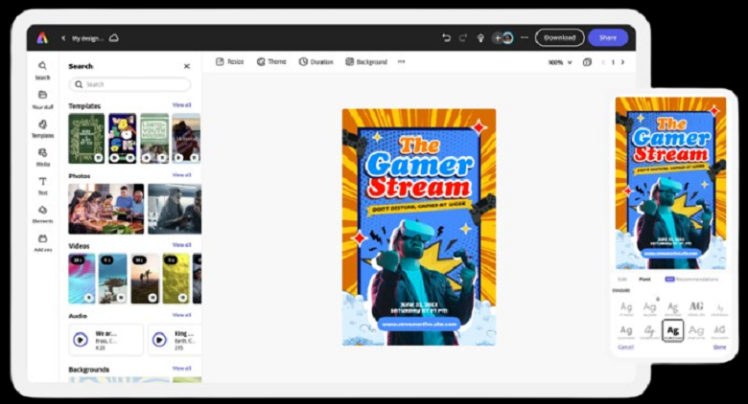Click the Add-ons sidebar icon
The width and height of the screenshot is (748, 404).
pos(42,238)
